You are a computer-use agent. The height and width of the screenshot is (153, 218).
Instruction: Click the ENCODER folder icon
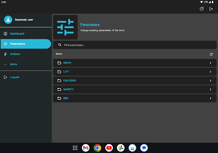pos(59,81)
